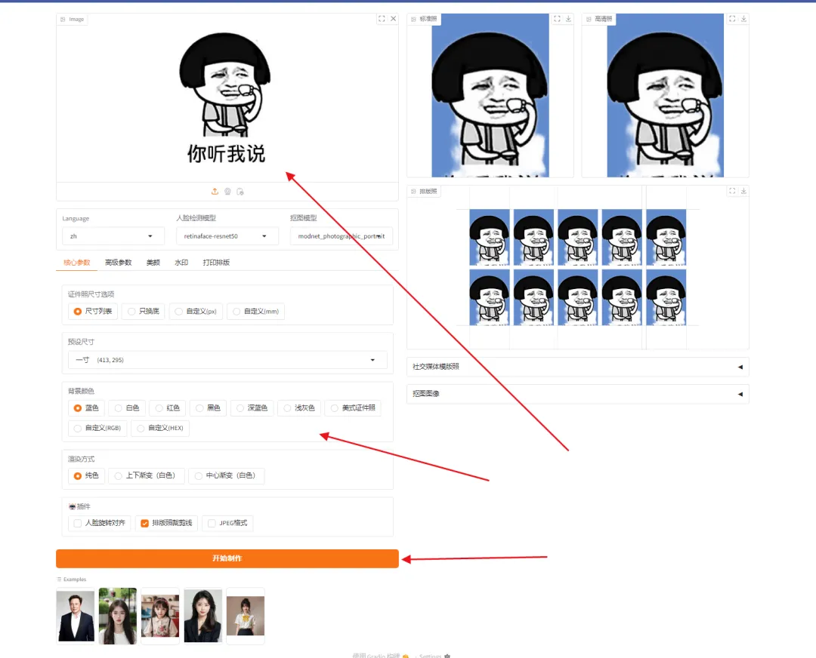View the 标准照 output in fullscreen
The width and height of the screenshot is (816, 658).
click(557, 19)
